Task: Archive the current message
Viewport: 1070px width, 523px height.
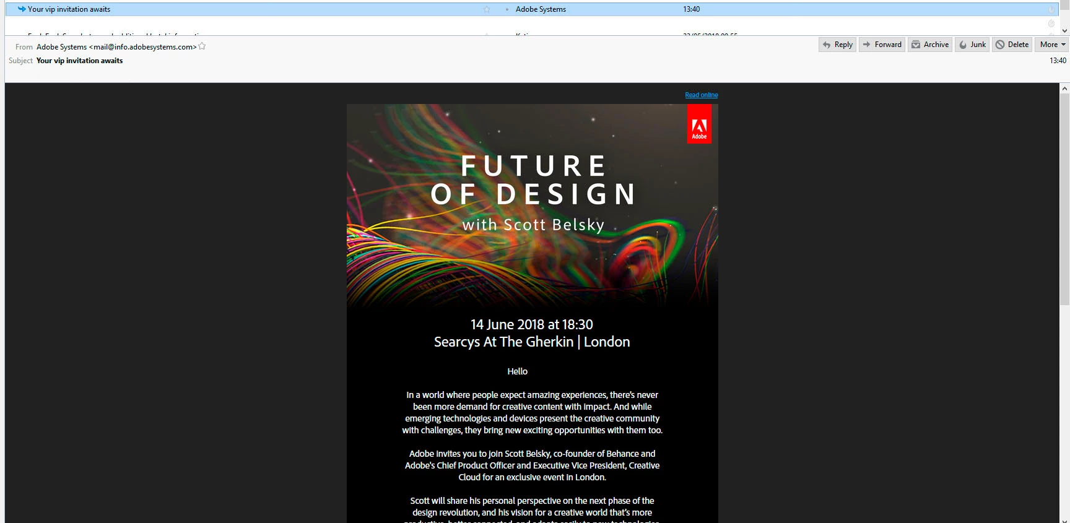Action: [930, 45]
